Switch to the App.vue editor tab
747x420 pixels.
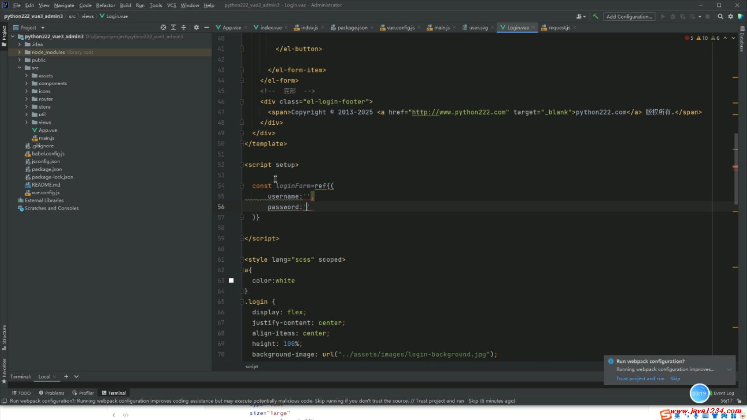(x=231, y=28)
